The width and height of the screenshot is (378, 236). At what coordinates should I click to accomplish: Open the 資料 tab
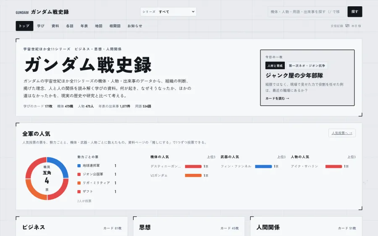click(55, 26)
